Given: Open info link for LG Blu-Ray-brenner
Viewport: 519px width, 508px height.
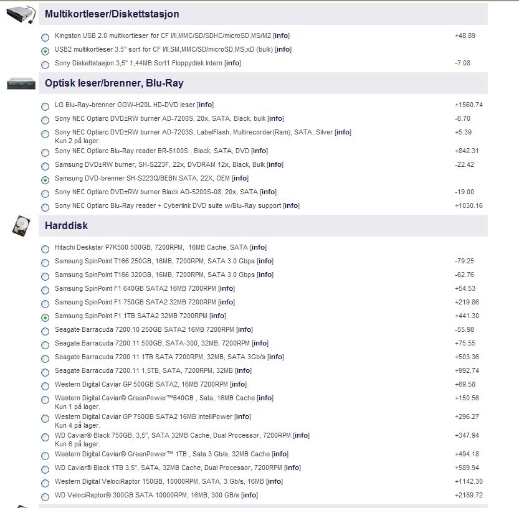Looking at the screenshot, I should (205, 105).
